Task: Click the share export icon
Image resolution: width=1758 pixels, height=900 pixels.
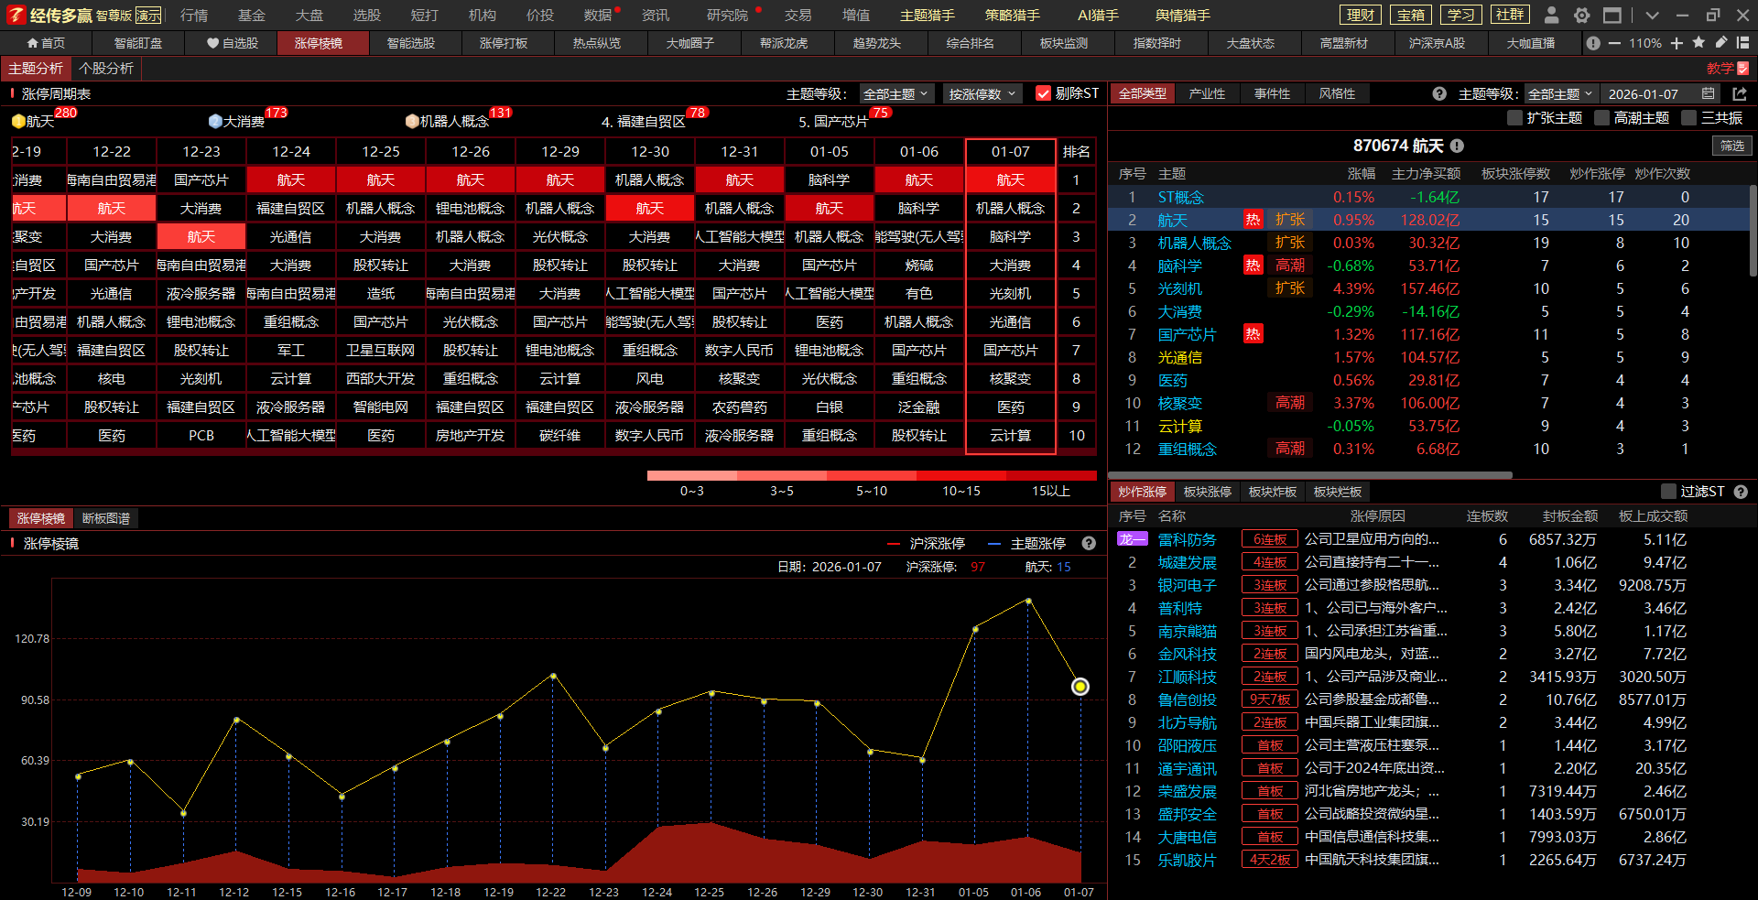Action: click(1740, 94)
